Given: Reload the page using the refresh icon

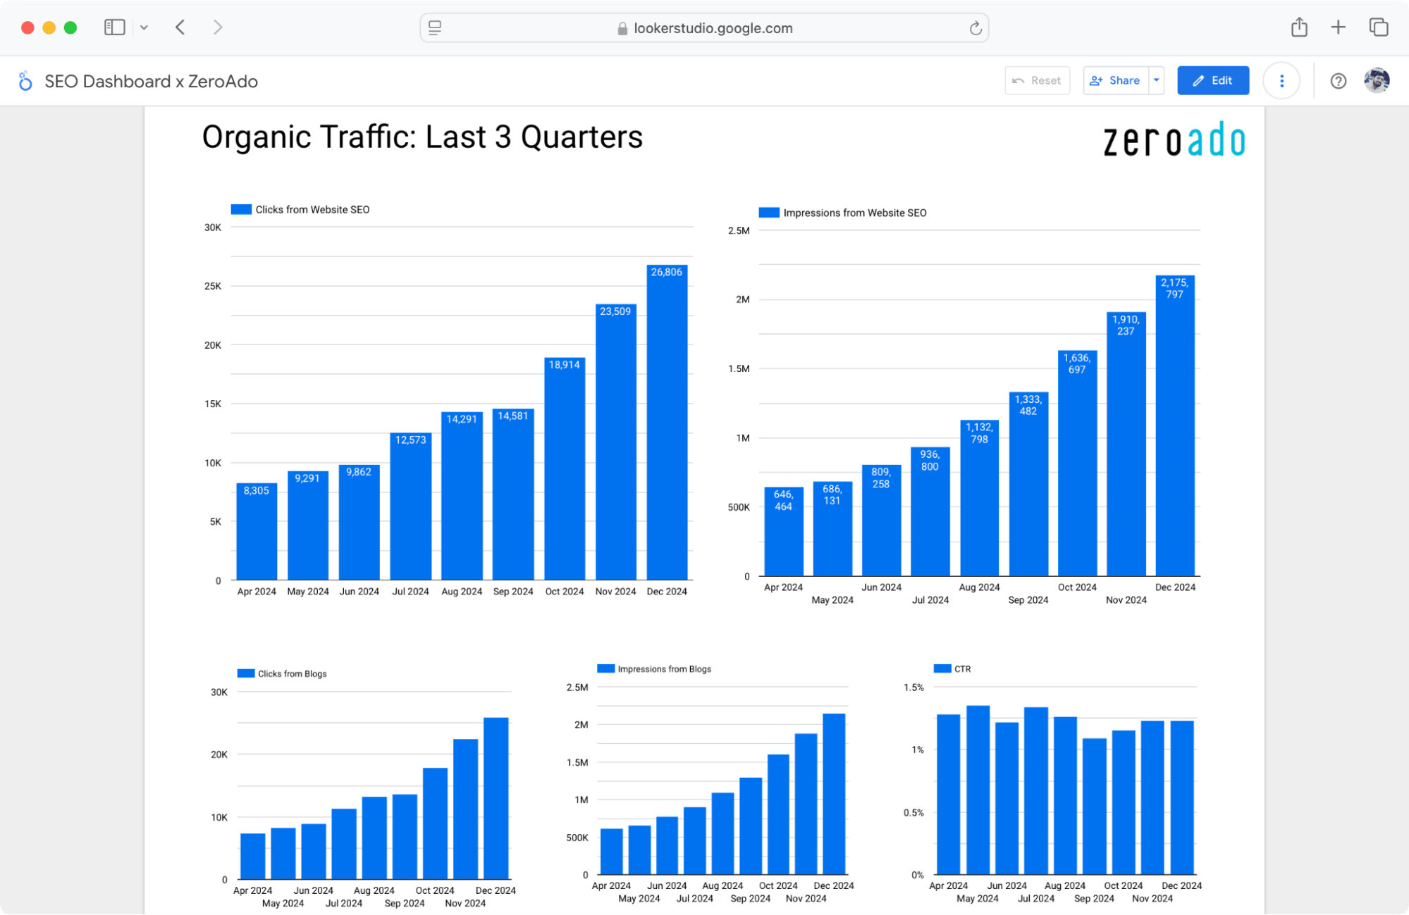Looking at the screenshot, I should 975,28.
